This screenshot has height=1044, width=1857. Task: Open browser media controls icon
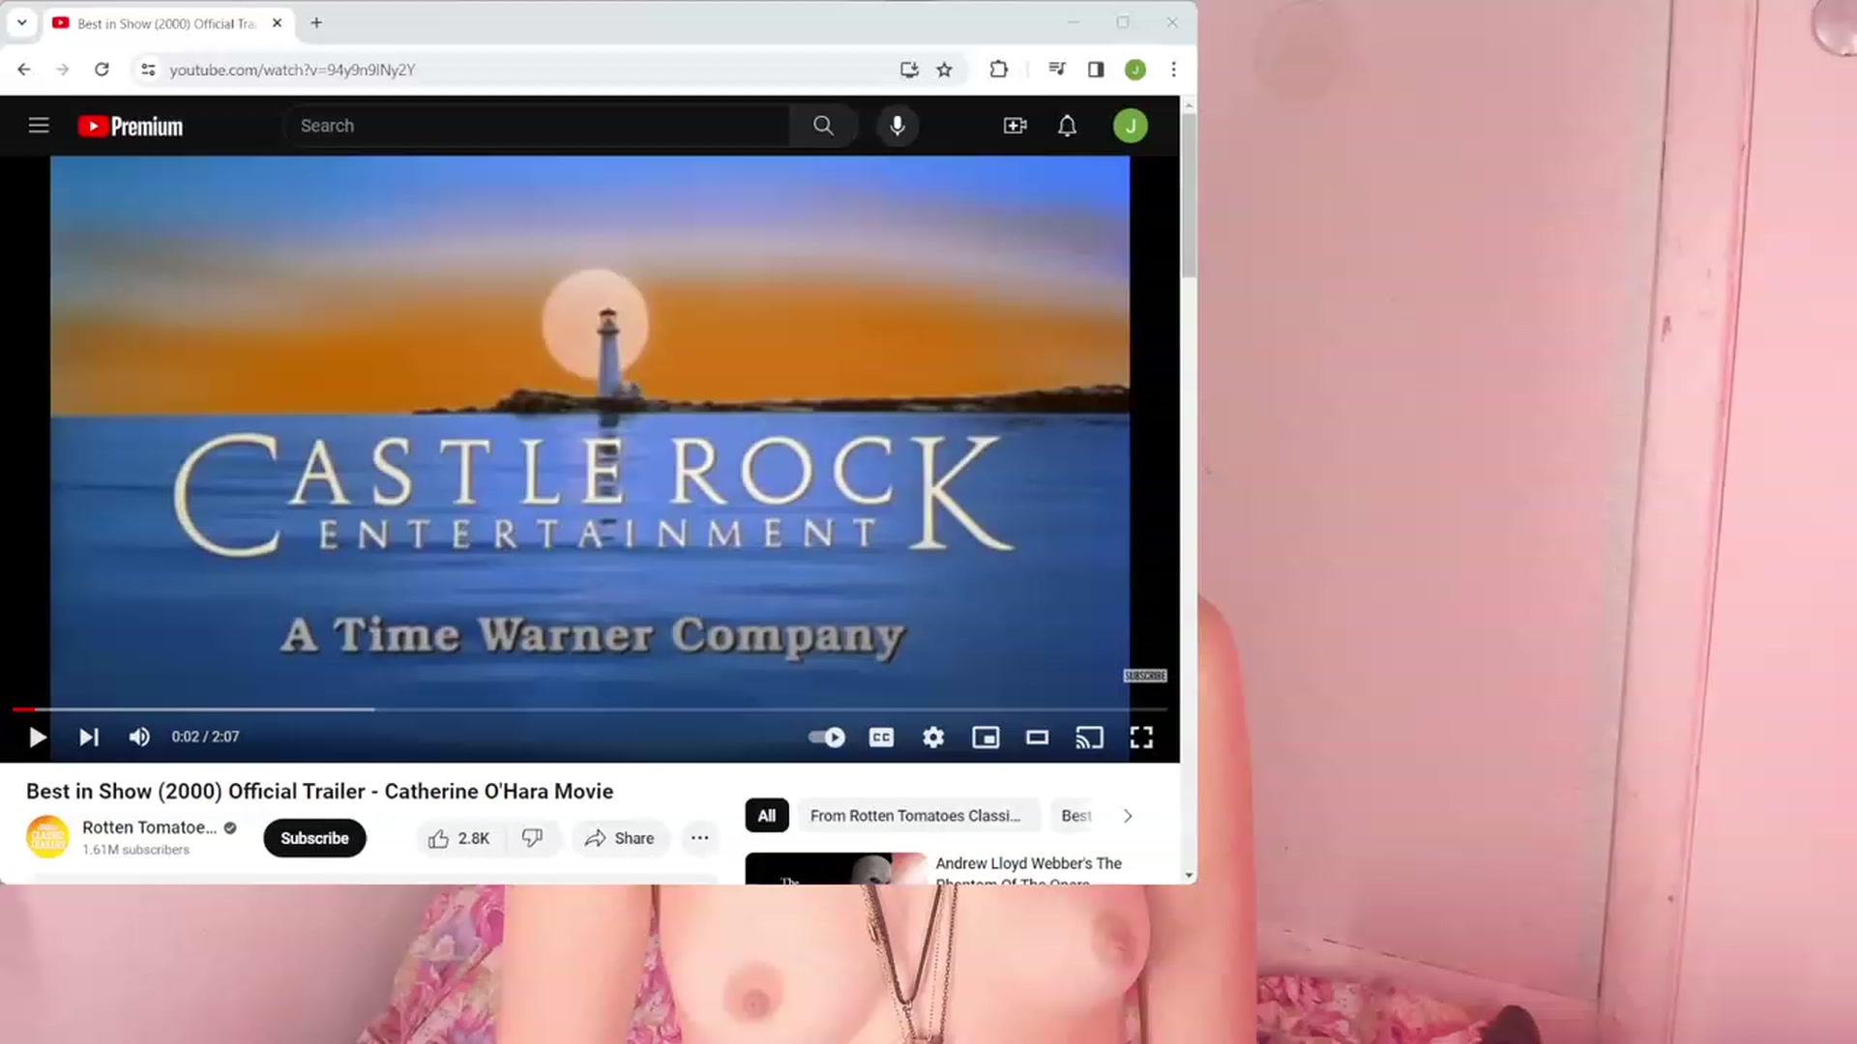point(1057,70)
